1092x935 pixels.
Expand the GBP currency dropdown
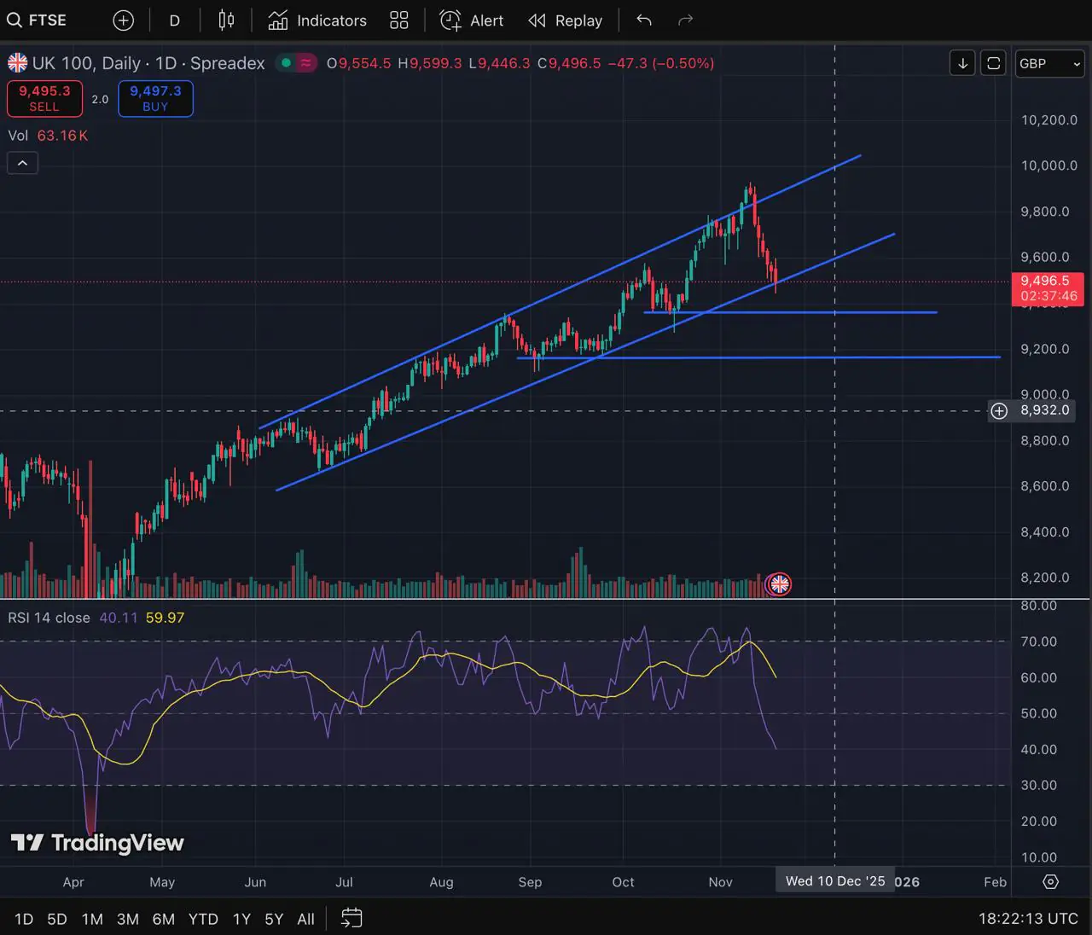pyautogui.click(x=1049, y=63)
